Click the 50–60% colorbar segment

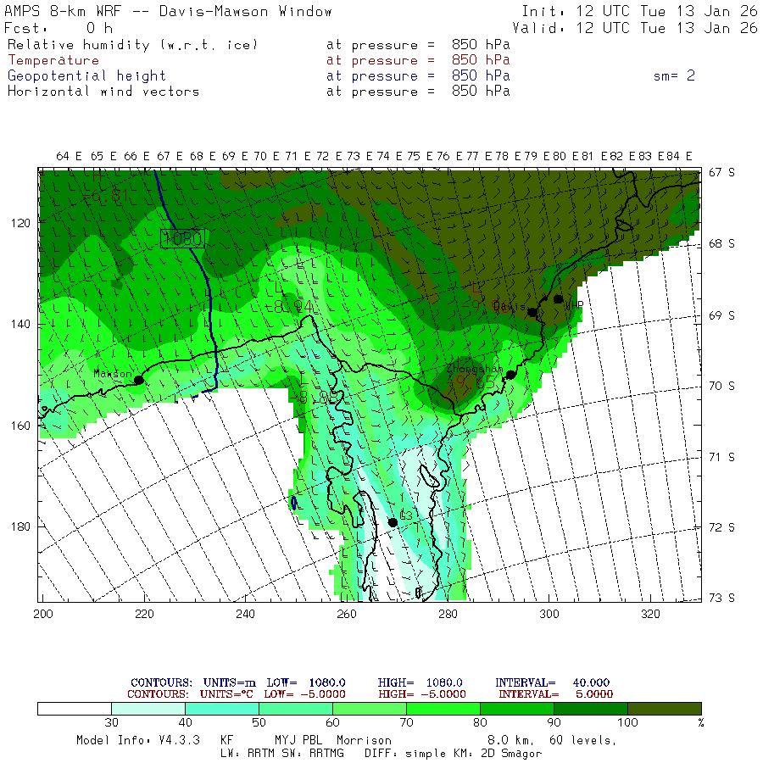296,709
